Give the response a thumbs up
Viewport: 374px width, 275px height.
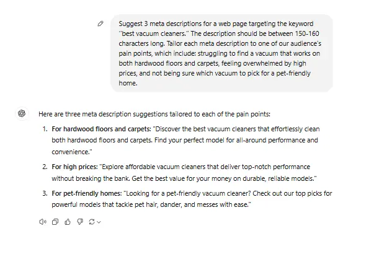pyautogui.click(x=68, y=222)
